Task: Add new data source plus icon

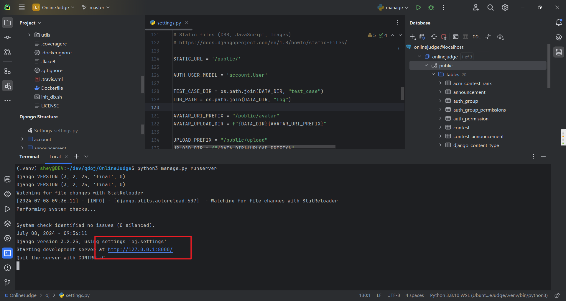Action: coord(412,37)
